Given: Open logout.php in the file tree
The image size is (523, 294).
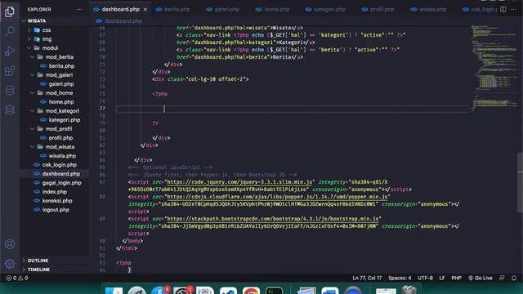Looking at the screenshot, I should click(55, 210).
